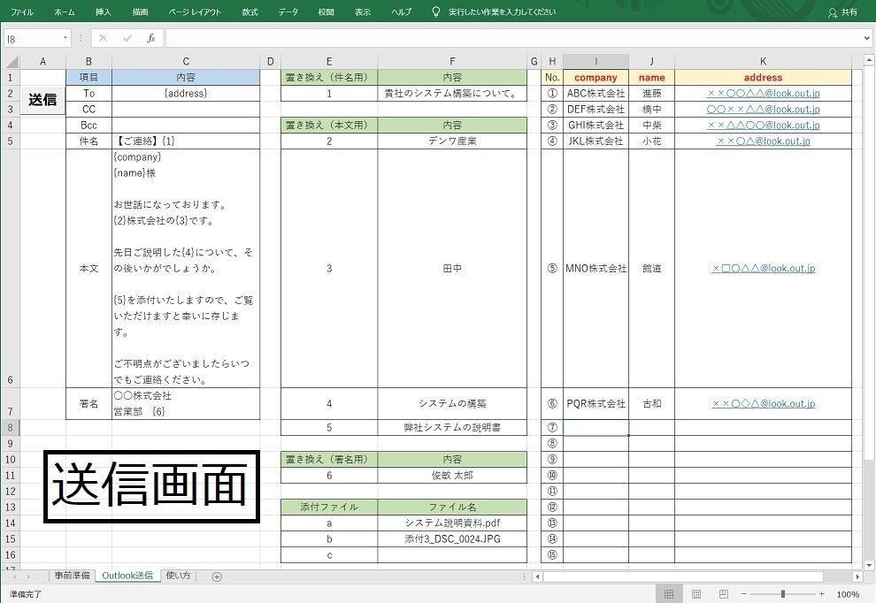Open the Insert Function fx icon
The width and height of the screenshot is (876, 603).
pos(150,38)
